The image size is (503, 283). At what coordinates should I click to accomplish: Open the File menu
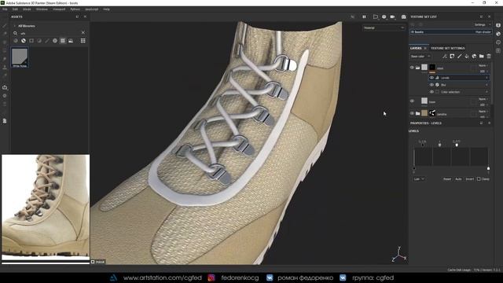click(x=6, y=9)
